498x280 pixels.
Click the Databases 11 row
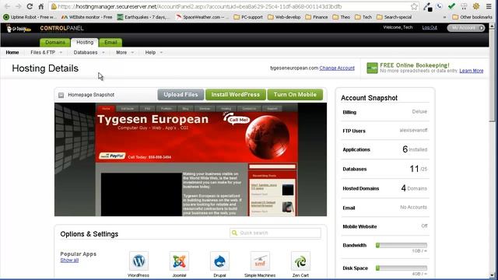click(385, 169)
